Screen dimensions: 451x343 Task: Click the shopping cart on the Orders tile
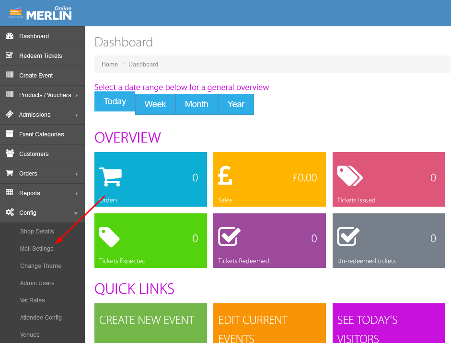111,176
